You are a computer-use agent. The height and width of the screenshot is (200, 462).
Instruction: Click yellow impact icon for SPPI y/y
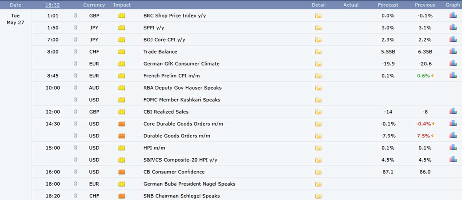click(x=121, y=28)
